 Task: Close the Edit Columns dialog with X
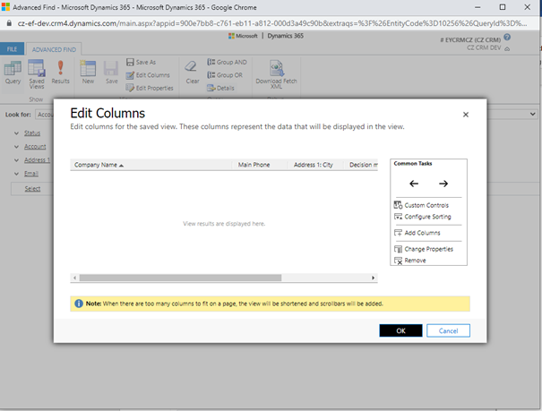(x=465, y=115)
